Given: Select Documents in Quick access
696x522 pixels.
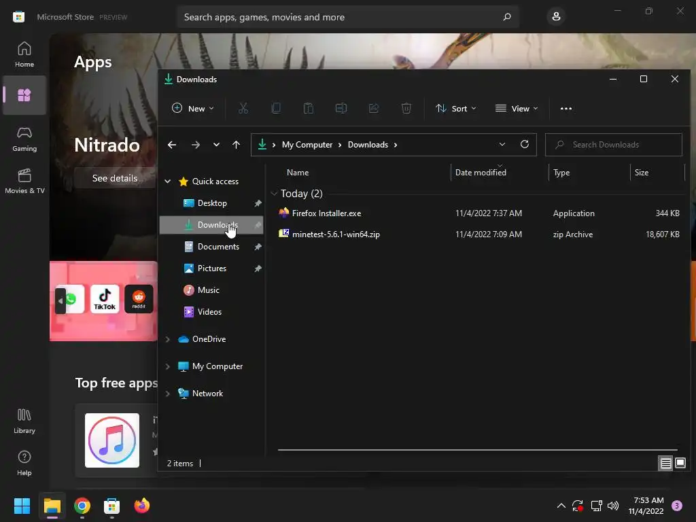Looking at the screenshot, I should [212, 246].
